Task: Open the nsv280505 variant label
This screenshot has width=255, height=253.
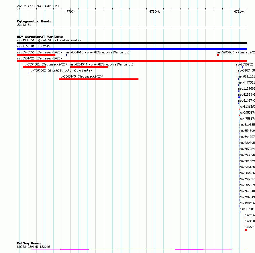Action: 247,143
